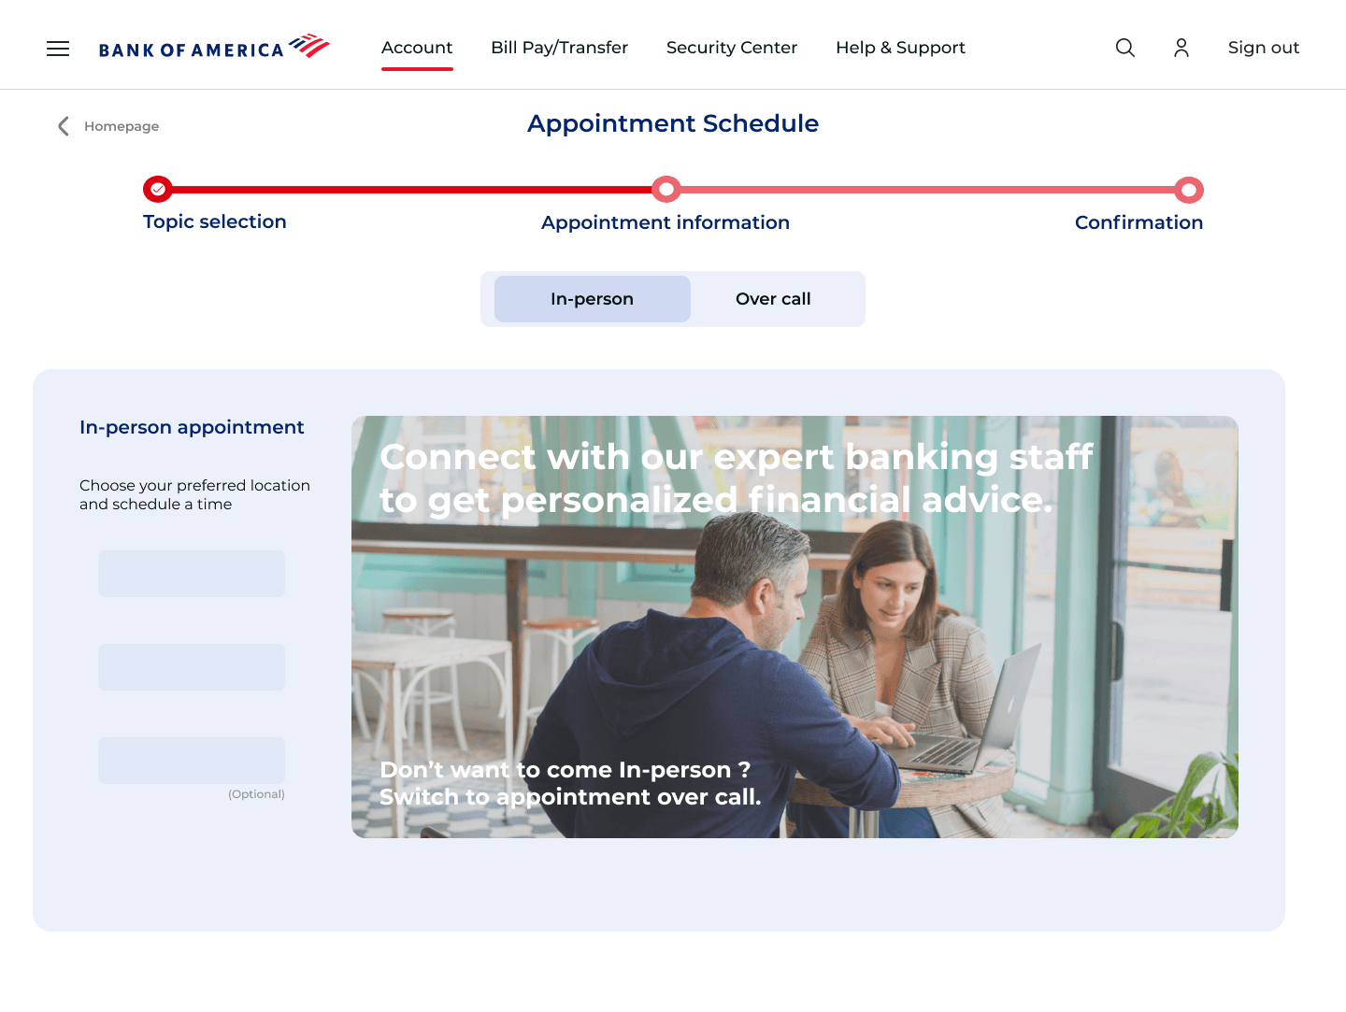This screenshot has width=1346, height=1012.
Task: Go back to Homepage link
Action: pyautogui.click(x=122, y=126)
